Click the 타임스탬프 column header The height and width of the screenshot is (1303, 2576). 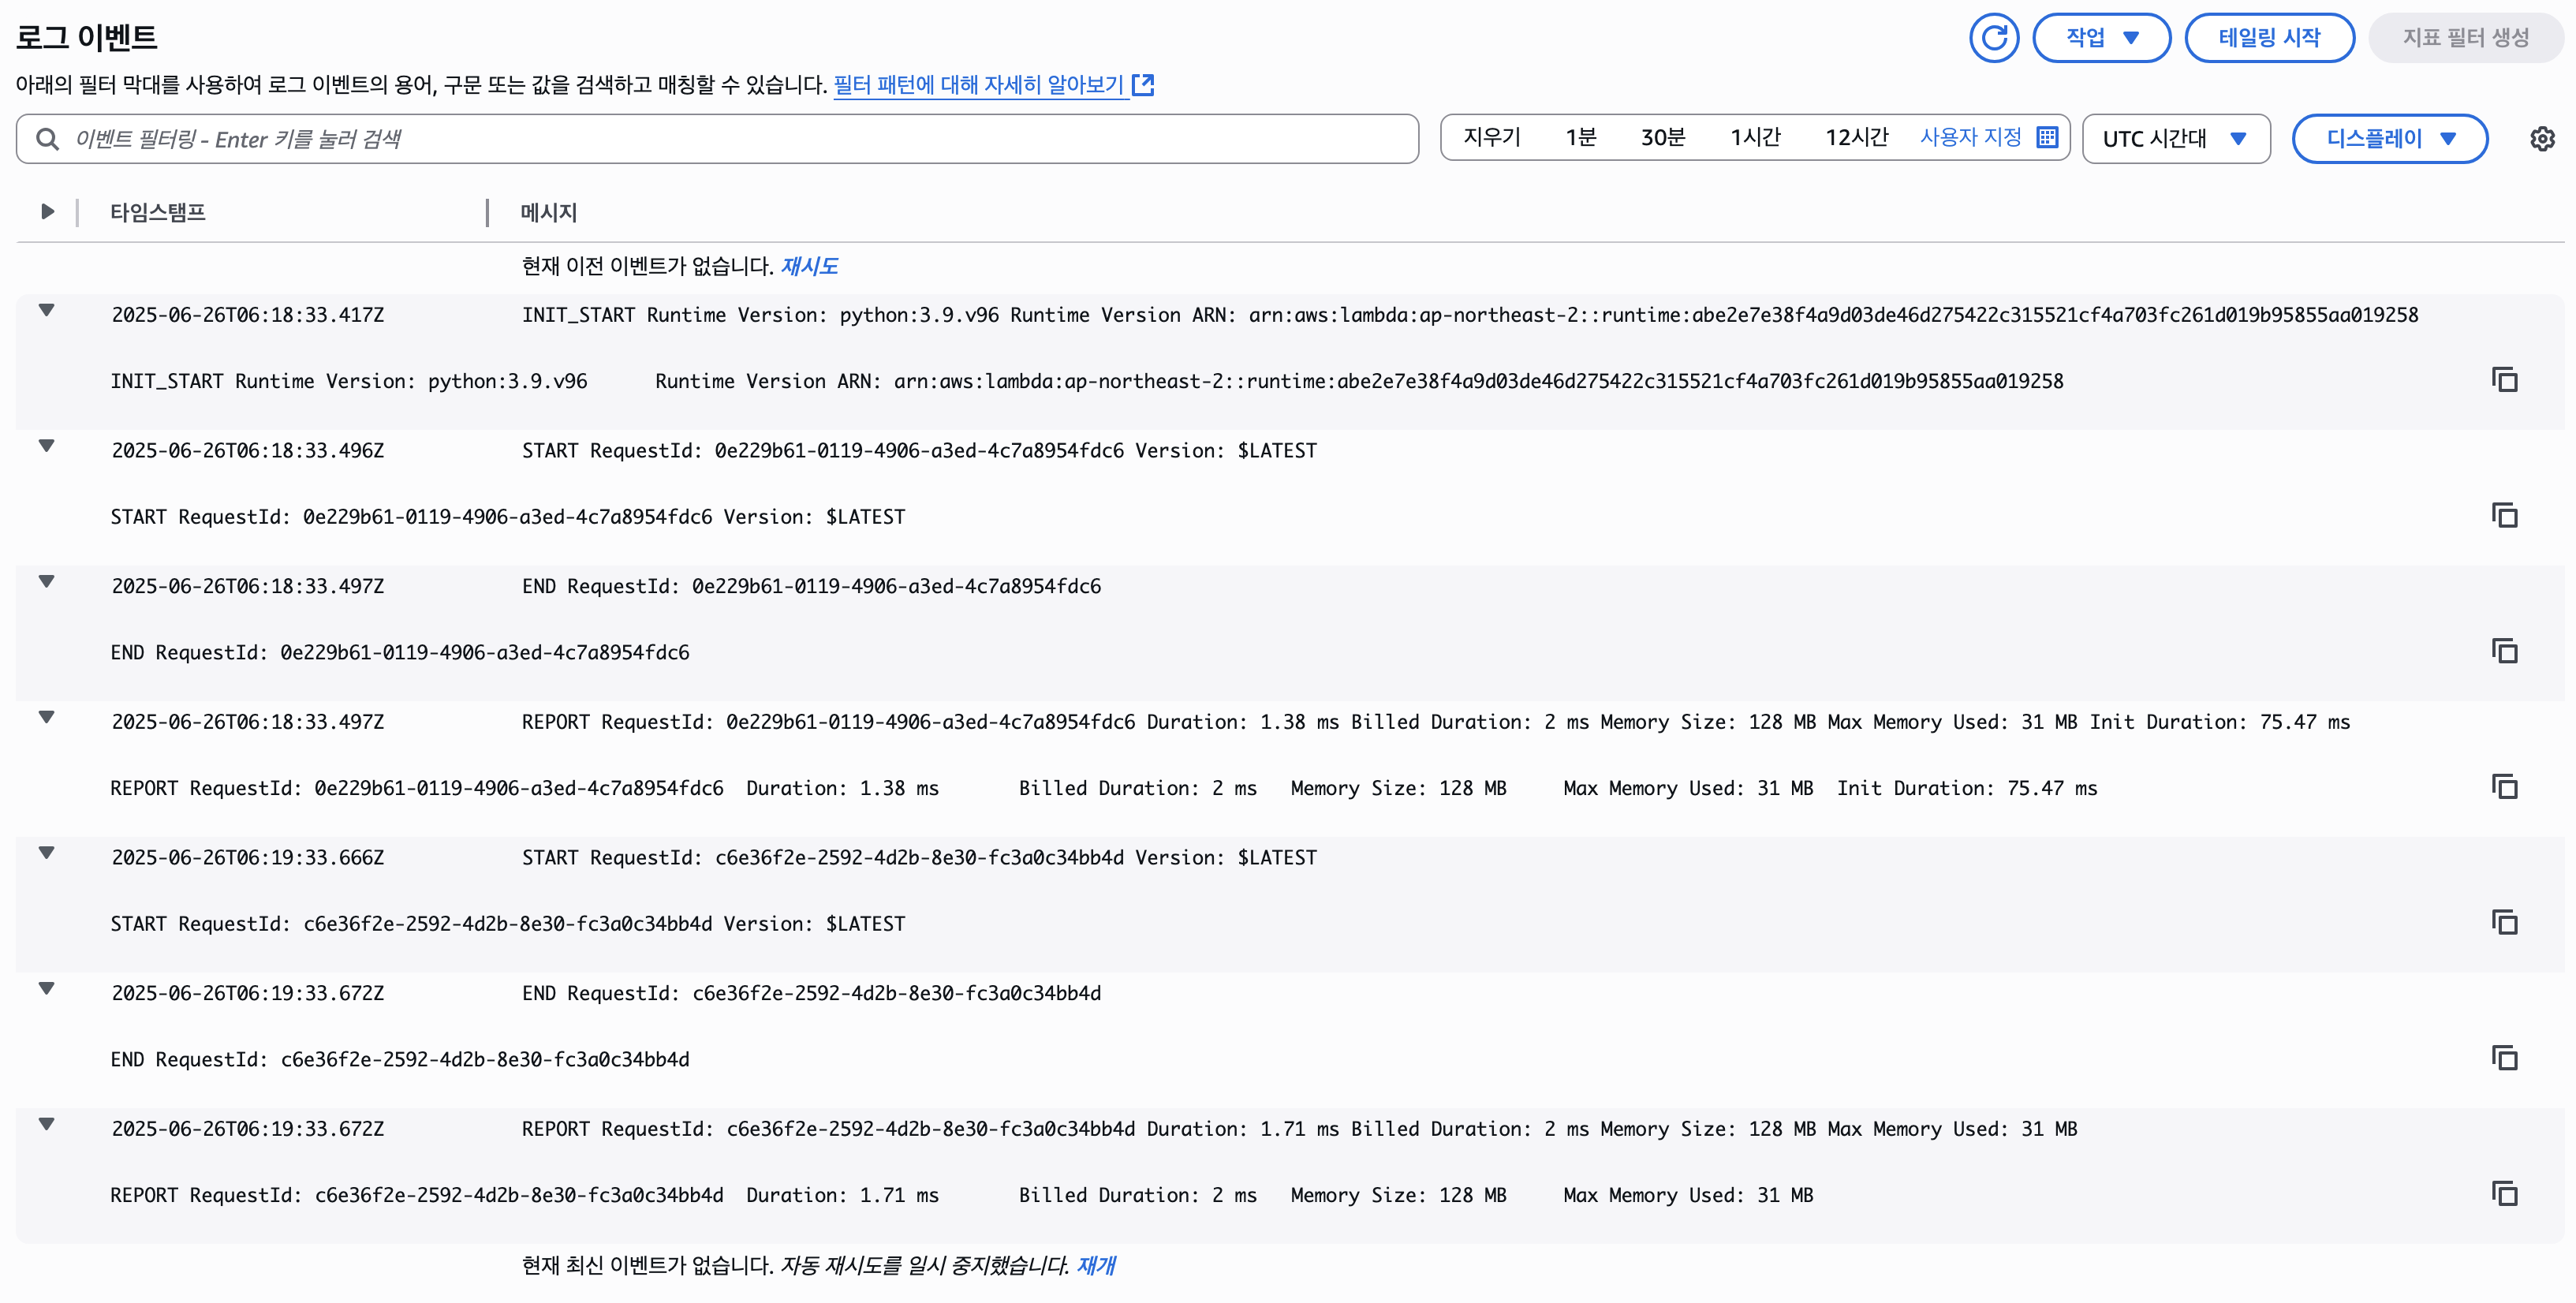[x=158, y=212]
